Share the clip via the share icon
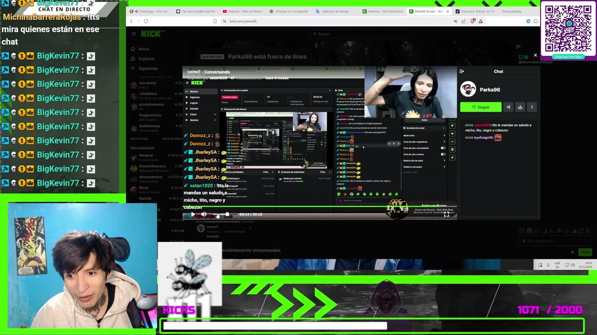 [508, 107]
